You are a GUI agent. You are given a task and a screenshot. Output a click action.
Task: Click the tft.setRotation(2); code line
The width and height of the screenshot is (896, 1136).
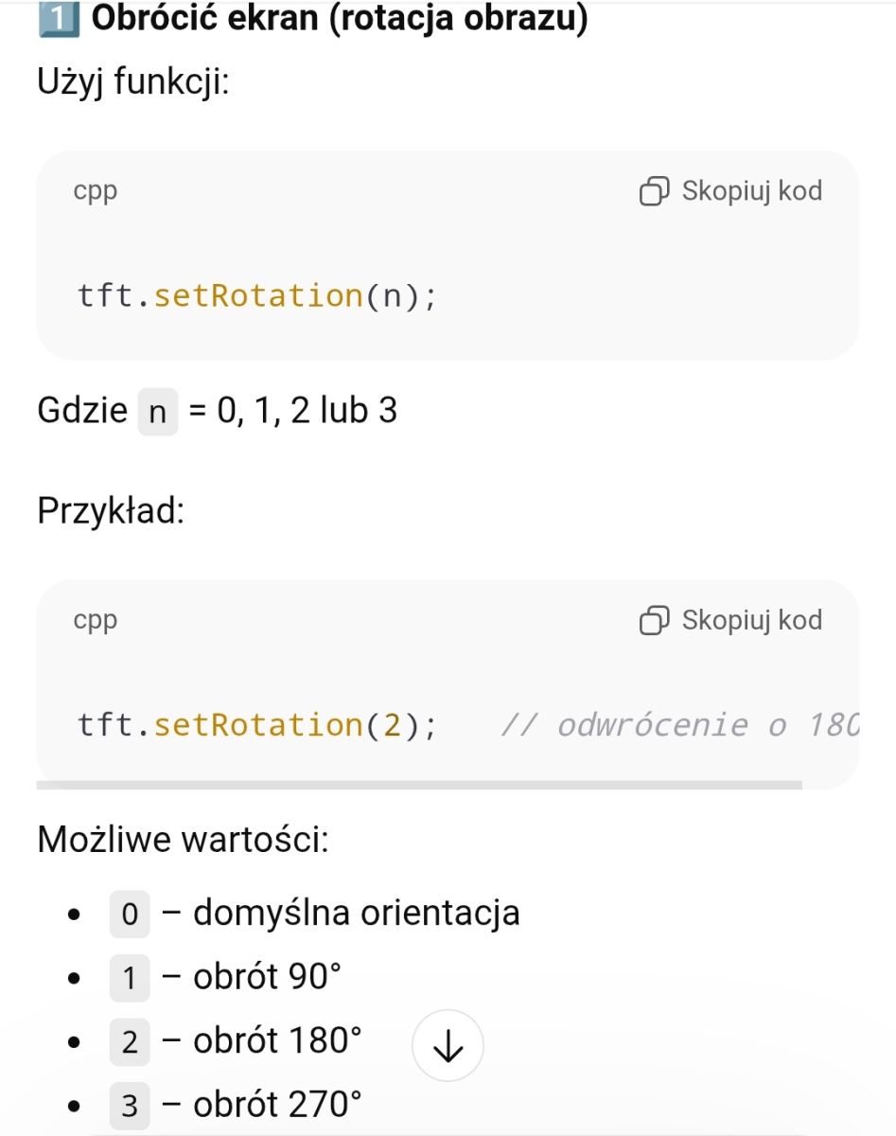[x=257, y=725]
